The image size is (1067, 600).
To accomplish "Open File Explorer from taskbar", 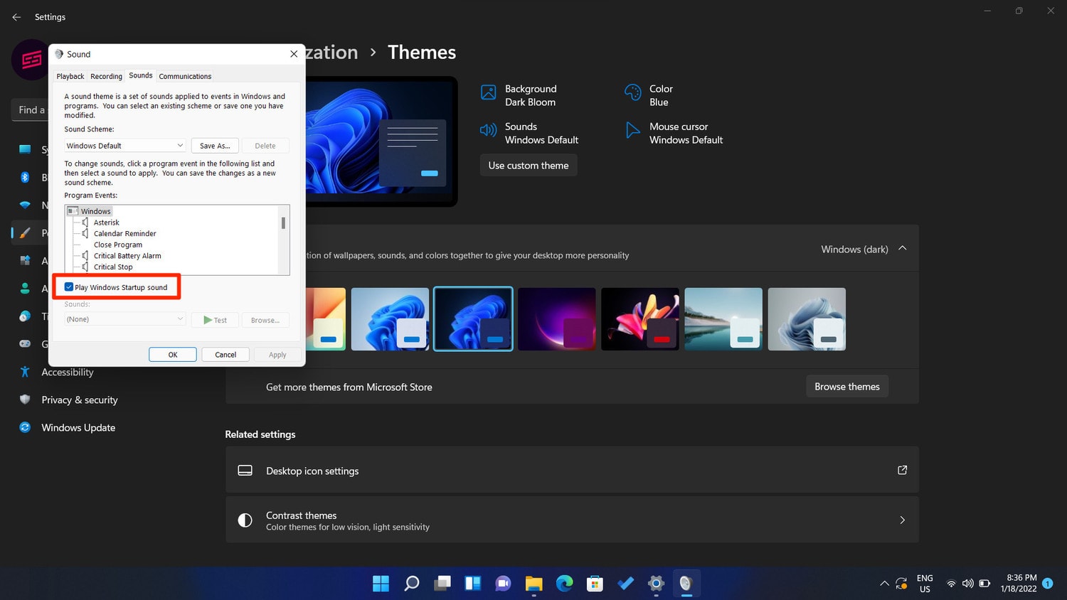I will [x=534, y=584].
